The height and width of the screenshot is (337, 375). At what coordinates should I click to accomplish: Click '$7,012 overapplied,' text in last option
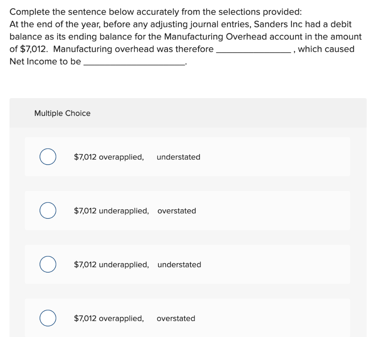pos(109,318)
